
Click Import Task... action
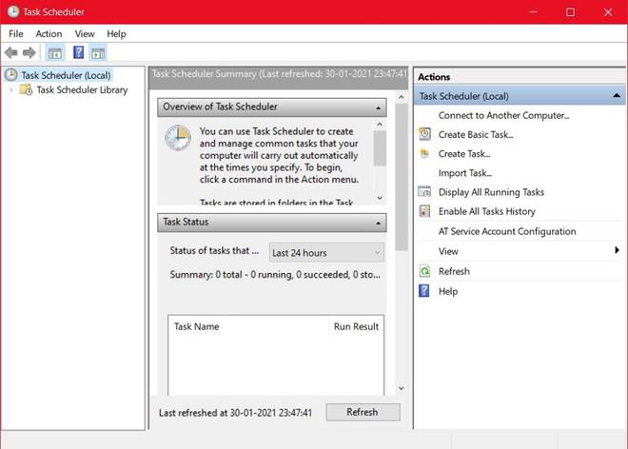click(x=465, y=173)
